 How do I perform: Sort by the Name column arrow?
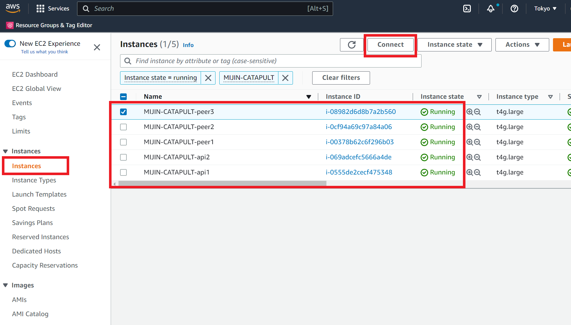pyautogui.click(x=309, y=97)
